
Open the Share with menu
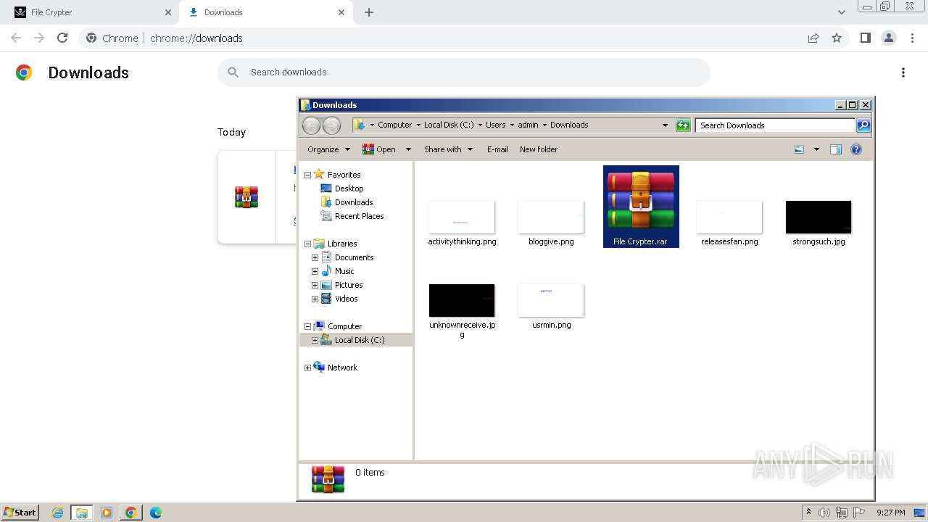coord(448,149)
